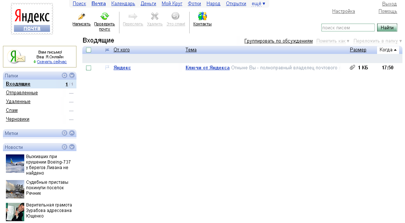Tick the checkbox for Яндекс message
The height and width of the screenshot is (223, 405).
tap(89, 68)
